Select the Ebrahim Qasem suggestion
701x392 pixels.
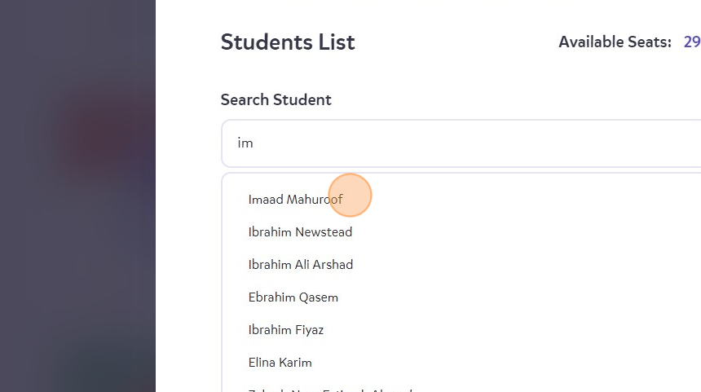(x=293, y=297)
